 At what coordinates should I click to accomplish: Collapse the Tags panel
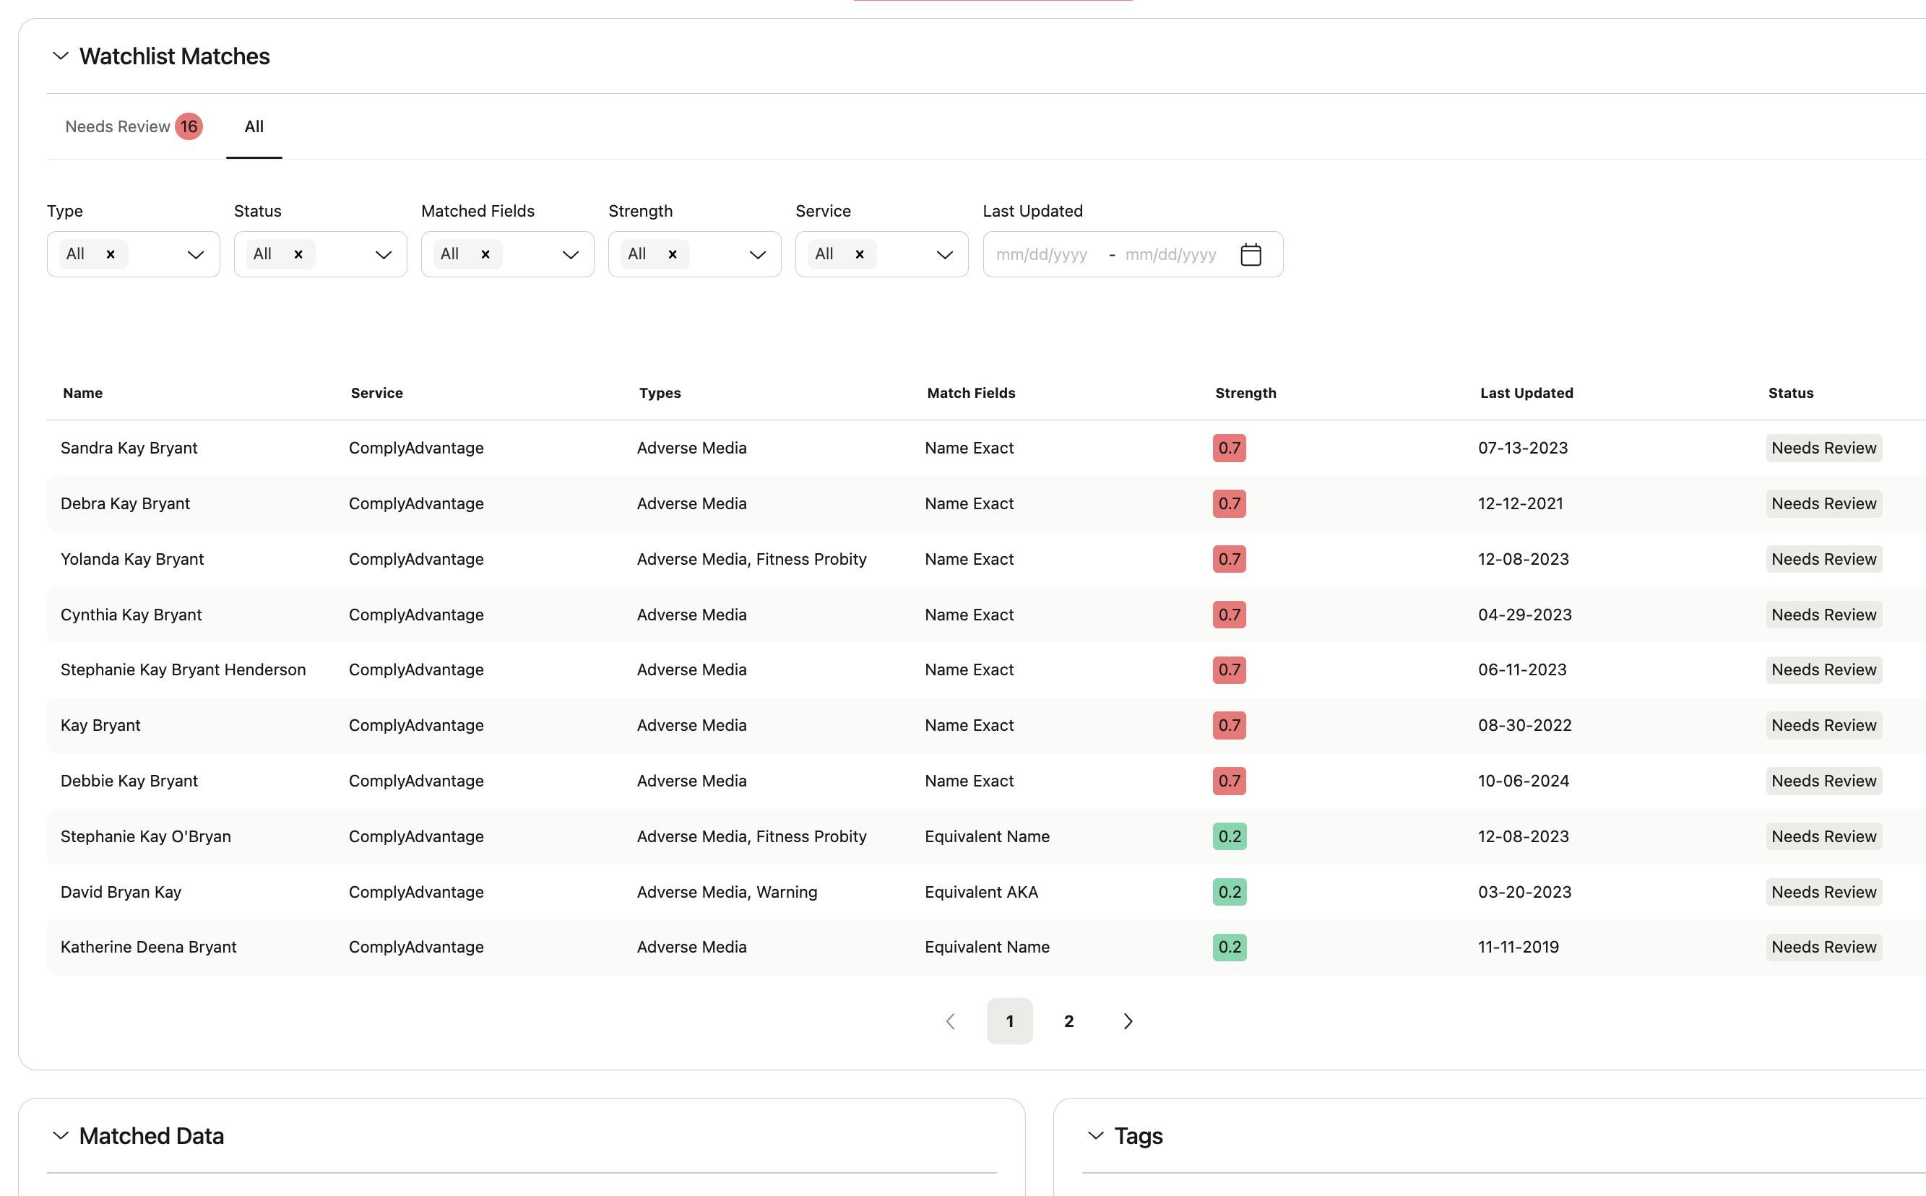tap(1096, 1136)
